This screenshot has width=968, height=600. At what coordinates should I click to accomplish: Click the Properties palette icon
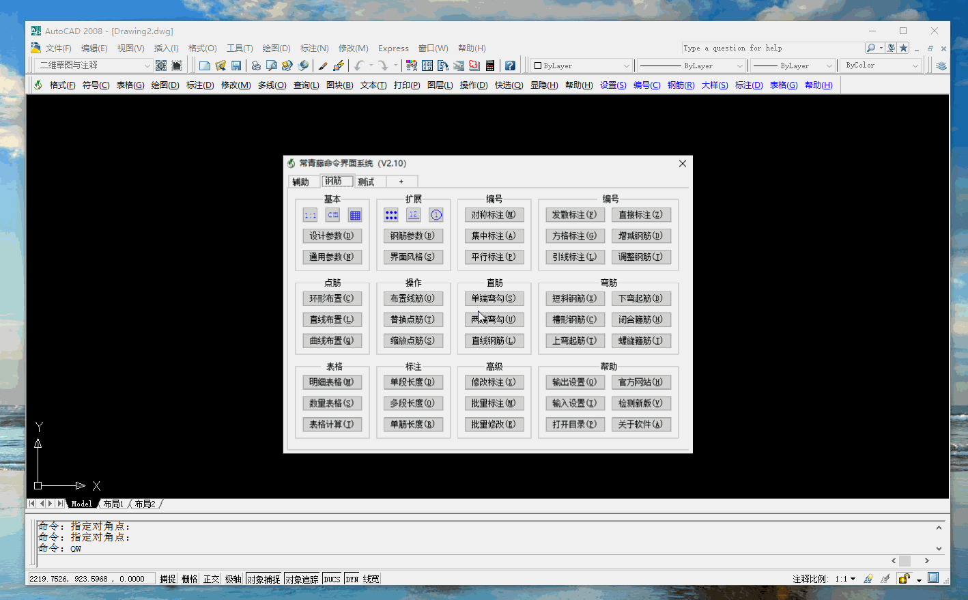(411, 66)
